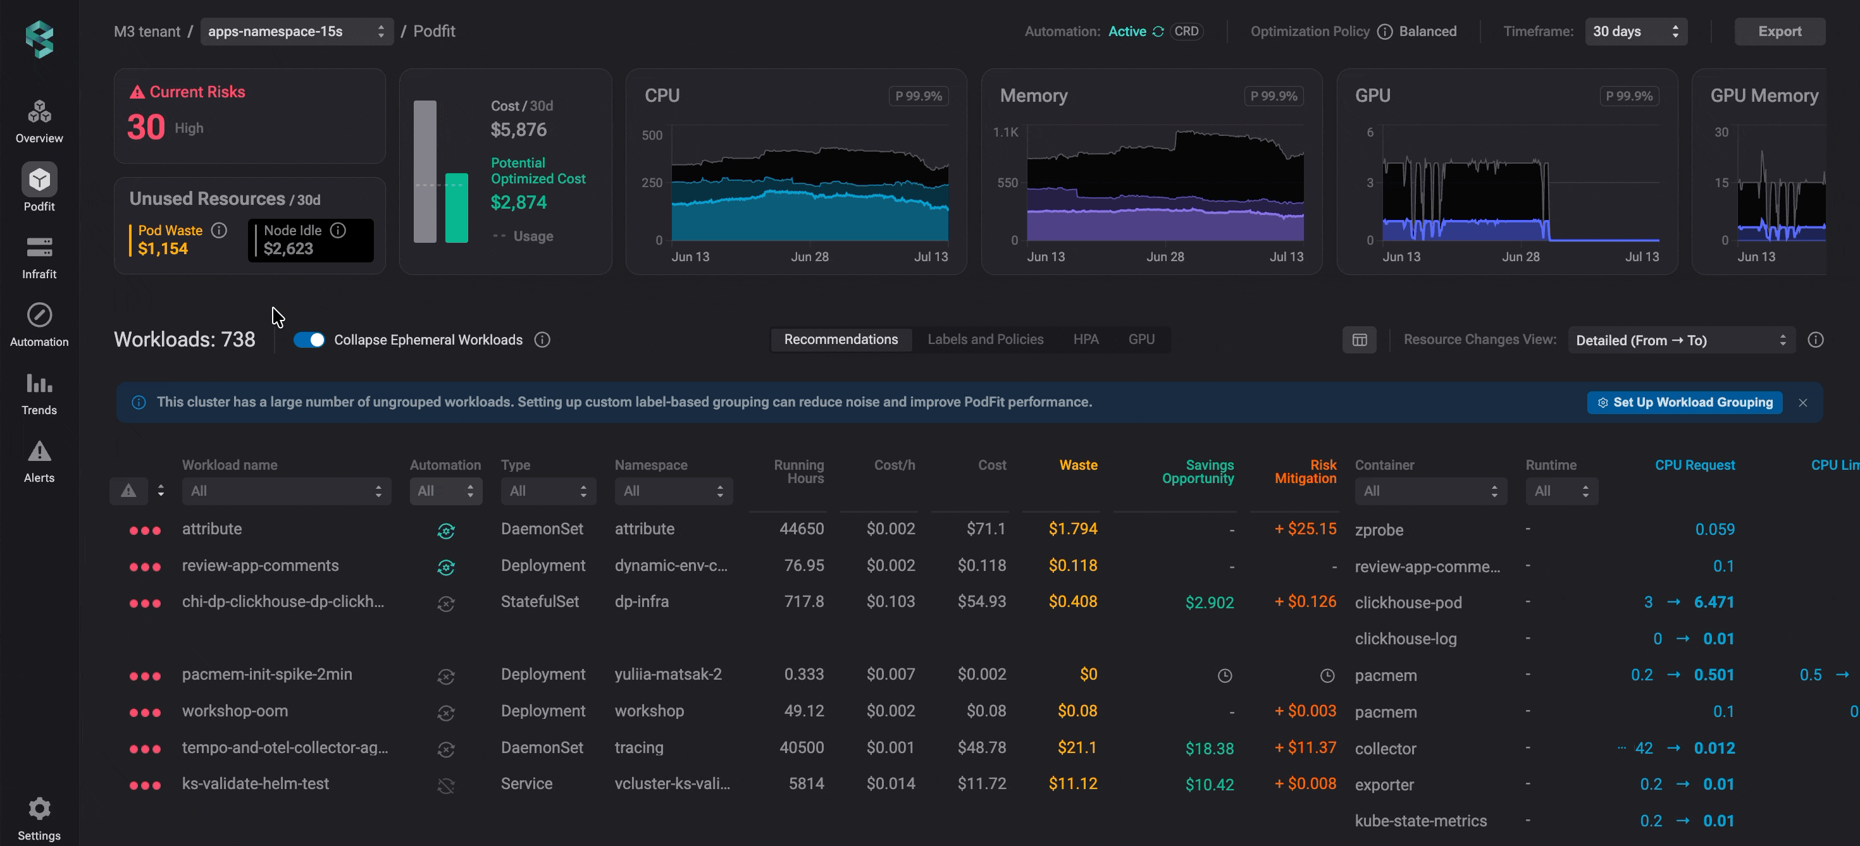1860x846 pixels.
Task: Open the Workload name filter dropdown
Action: pyautogui.click(x=287, y=491)
